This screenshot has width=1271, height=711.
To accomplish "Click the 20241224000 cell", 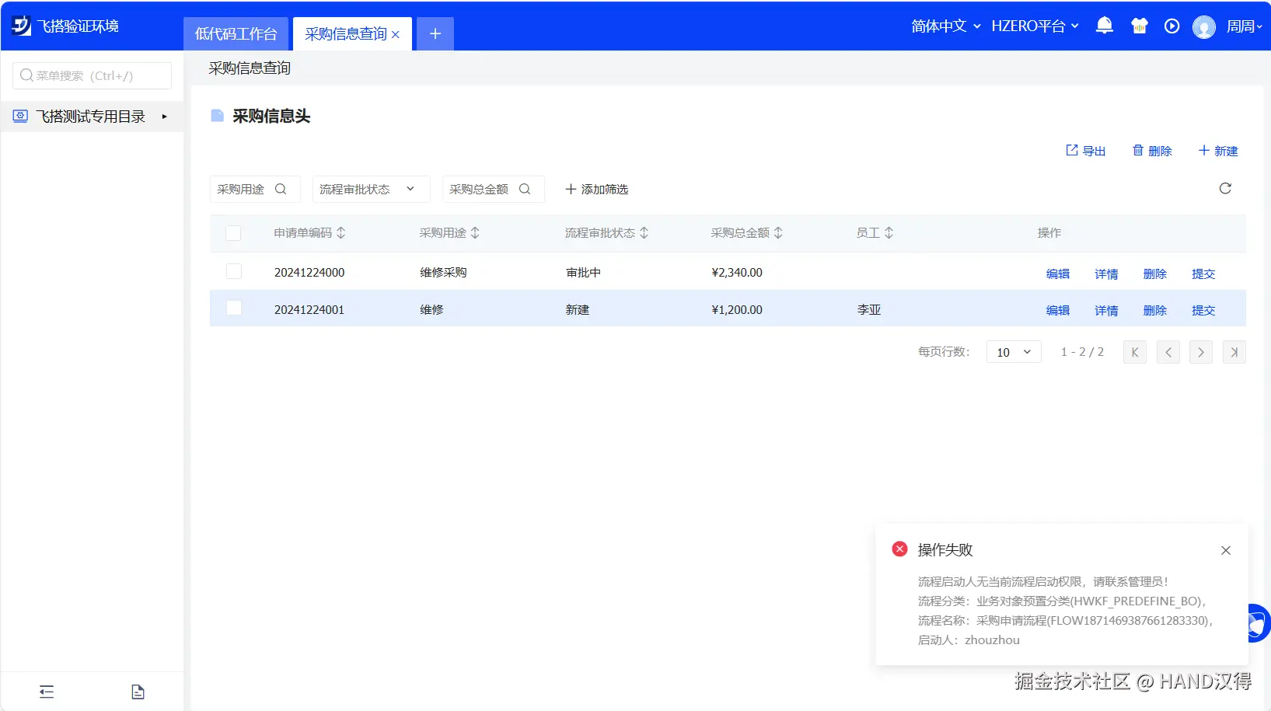I will (309, 273).
